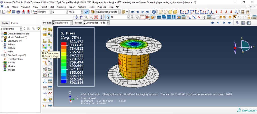Open the Plug-ins menu
Screen dimensions: 257x114
click(102, 7)
